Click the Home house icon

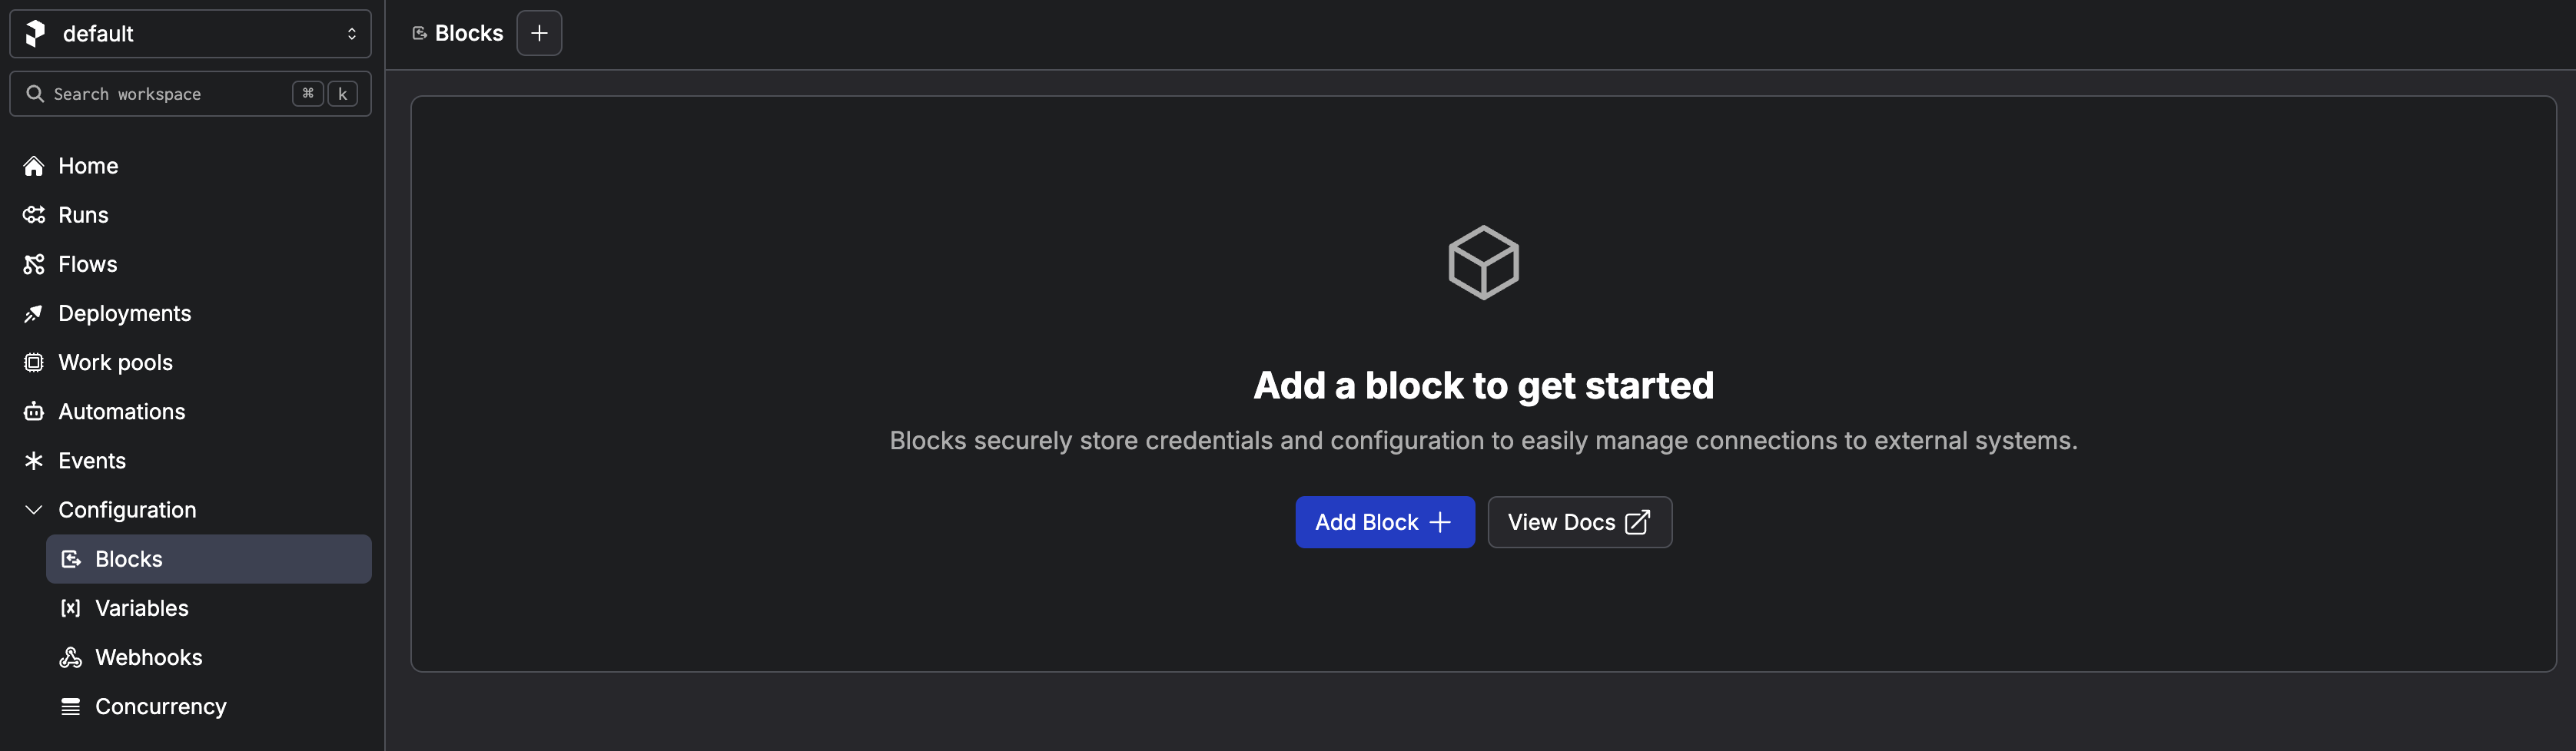pyautogui.click(x=34, y=166)
